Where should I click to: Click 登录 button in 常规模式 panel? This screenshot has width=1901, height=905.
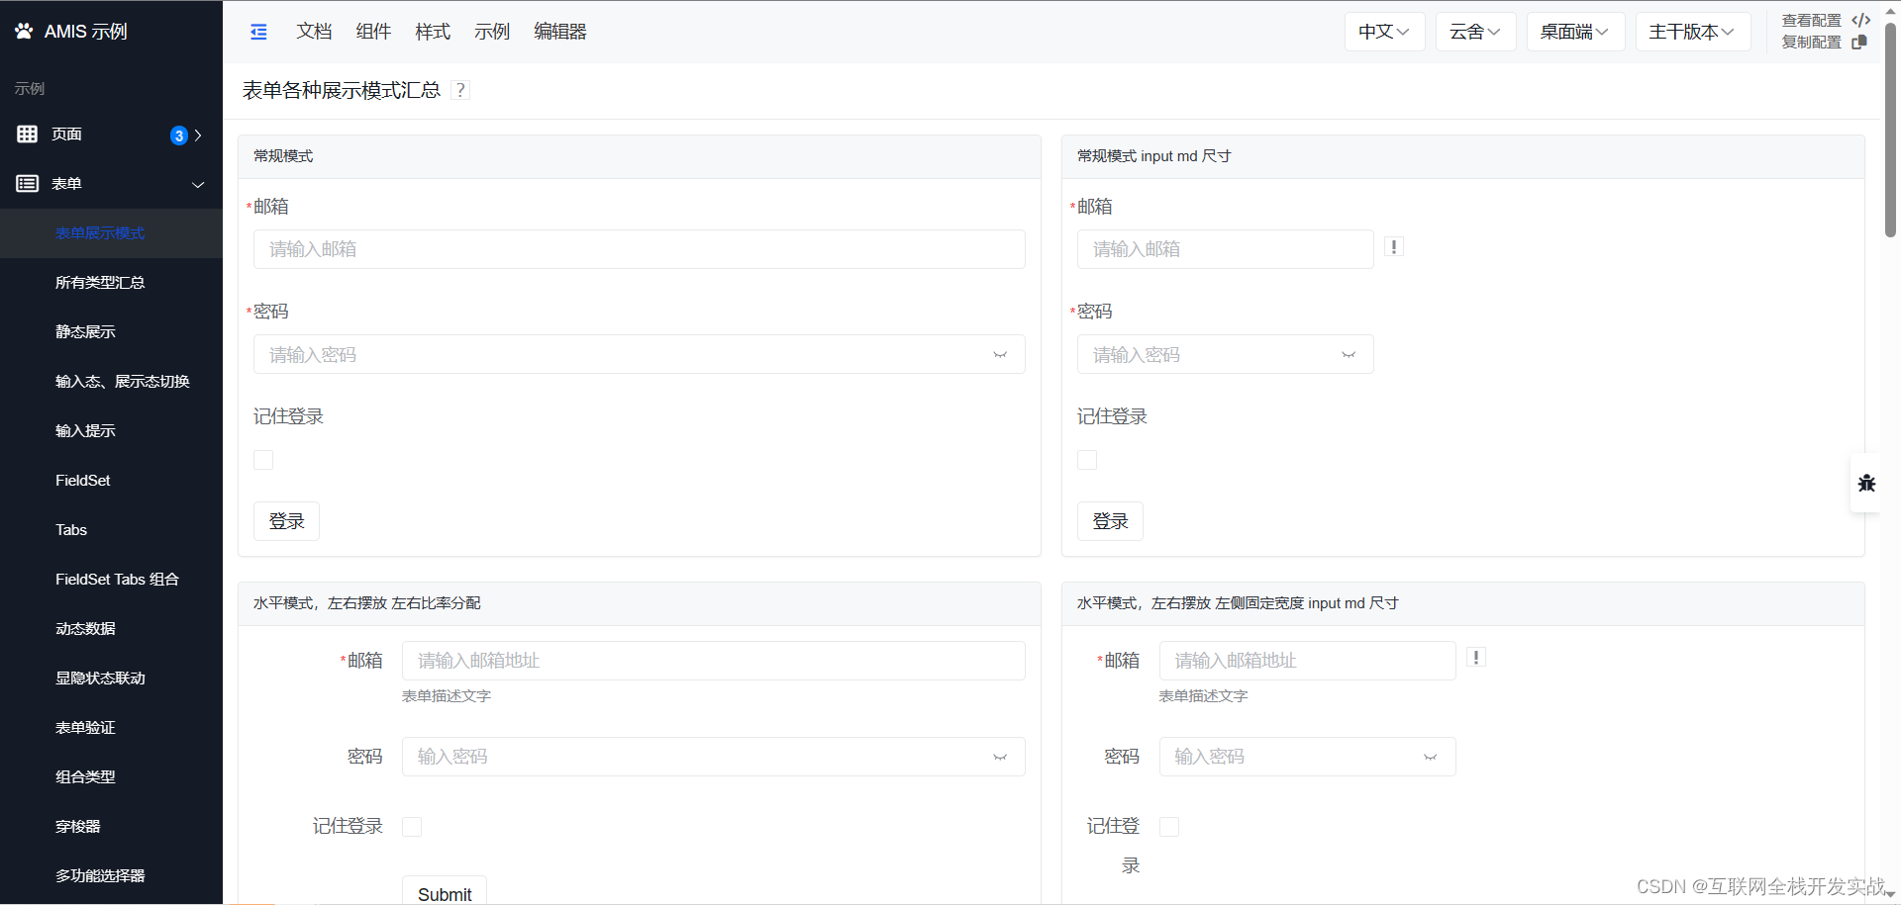(x=286, y=521)
